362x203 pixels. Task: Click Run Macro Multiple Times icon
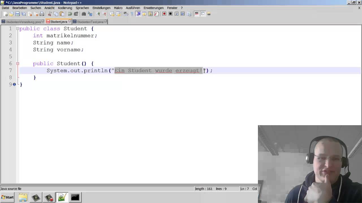click(x=183, y=14)
